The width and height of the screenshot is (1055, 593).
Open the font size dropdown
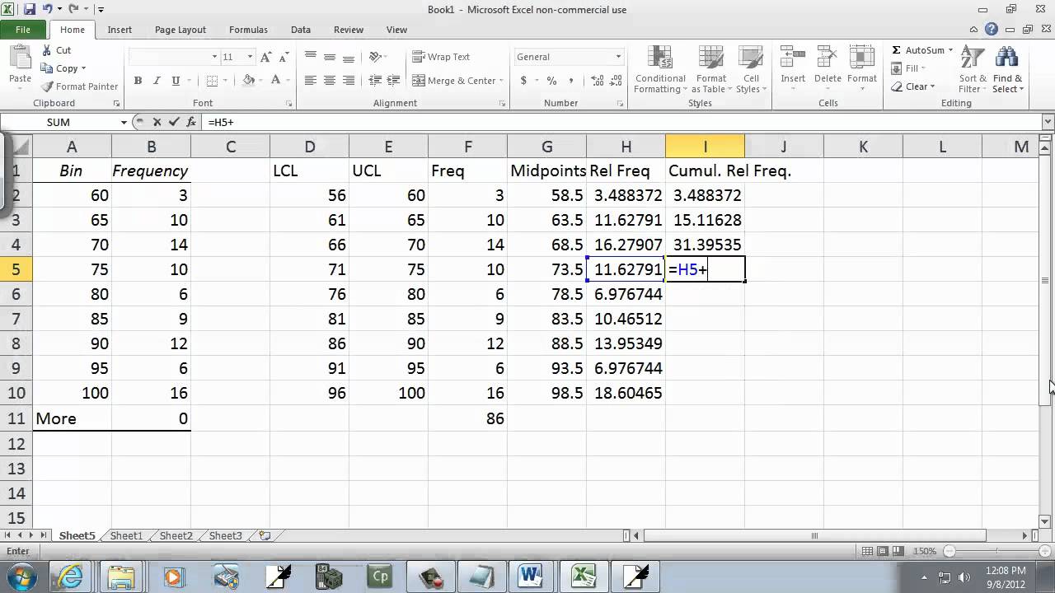coord(250,57)
